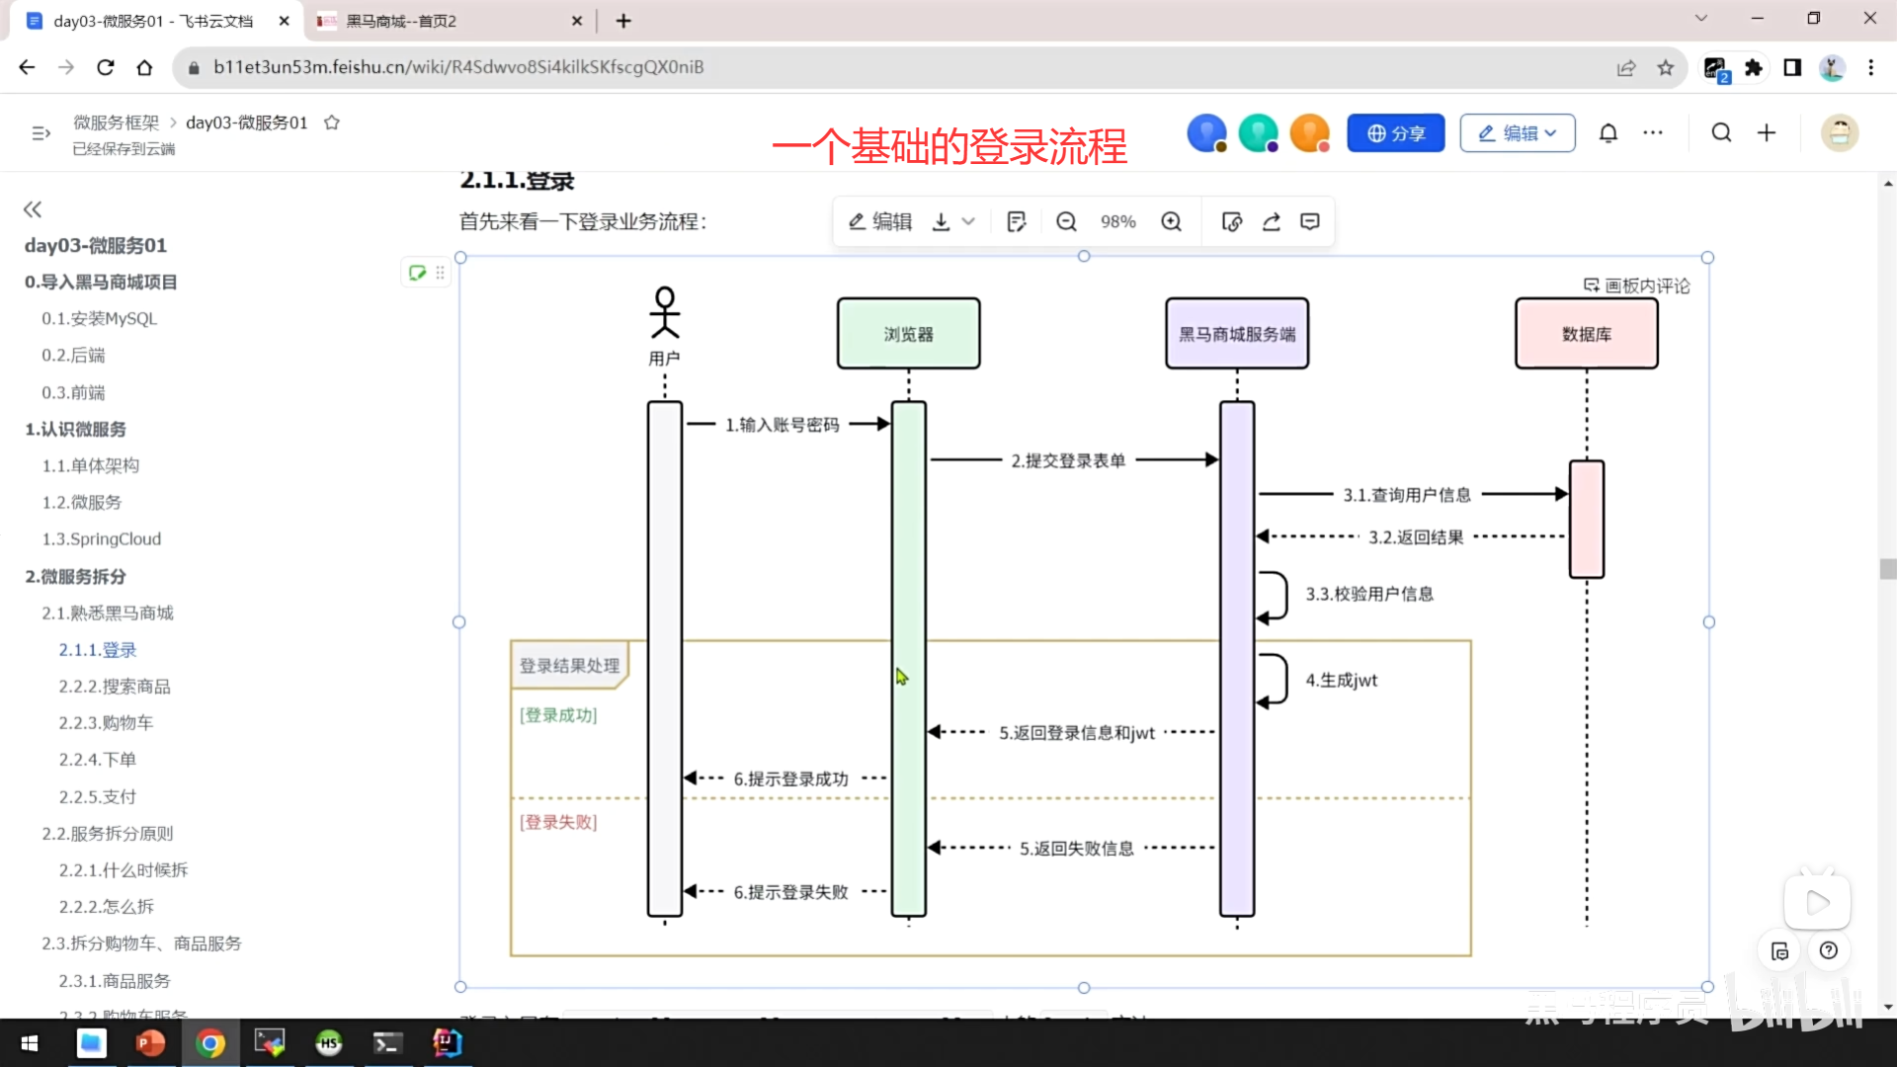The image size is (1897, 1067).
Task: Star the document with the star icon
Action: pyautogui.click(x=332, y=122)
